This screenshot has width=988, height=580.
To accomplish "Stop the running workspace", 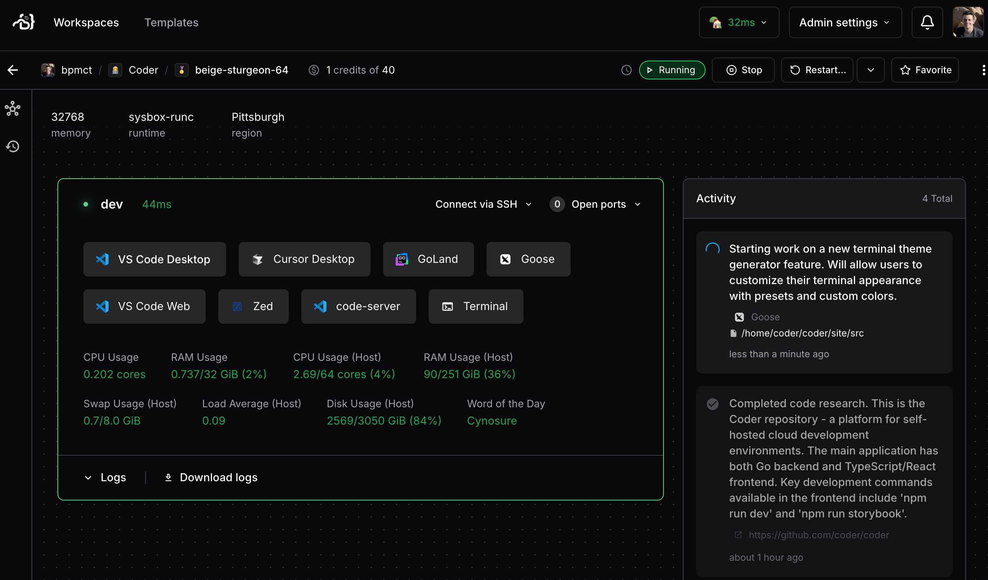I will coord(743,70).
